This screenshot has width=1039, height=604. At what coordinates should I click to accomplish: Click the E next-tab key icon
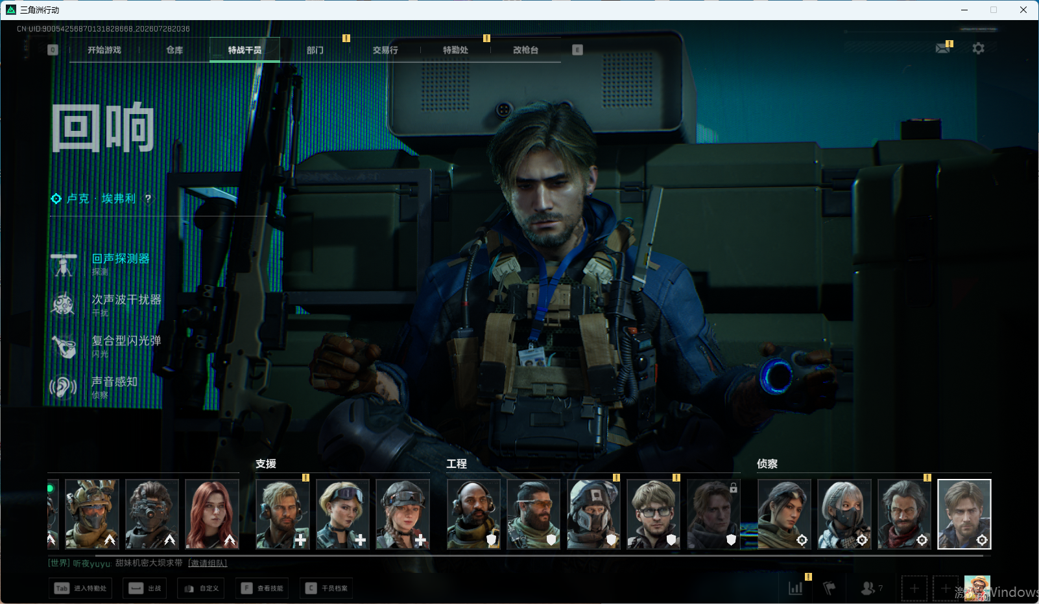(577, 50)
